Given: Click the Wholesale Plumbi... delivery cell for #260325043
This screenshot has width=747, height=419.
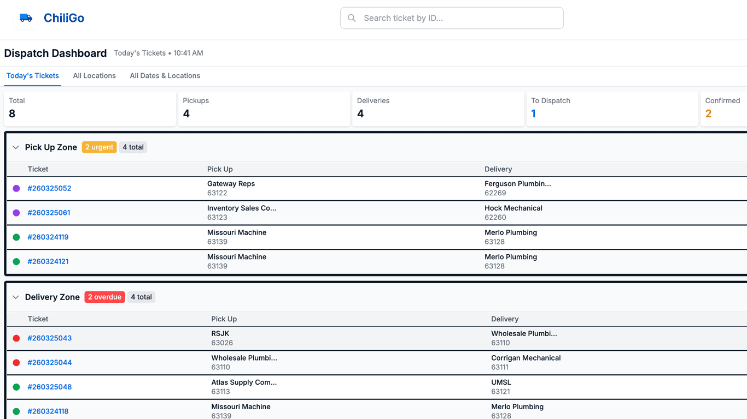Looking at the screenshot, I should point(524,338).
